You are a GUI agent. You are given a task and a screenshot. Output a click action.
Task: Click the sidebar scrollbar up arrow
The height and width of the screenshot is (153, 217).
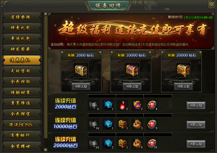click(x=46, y=14)
